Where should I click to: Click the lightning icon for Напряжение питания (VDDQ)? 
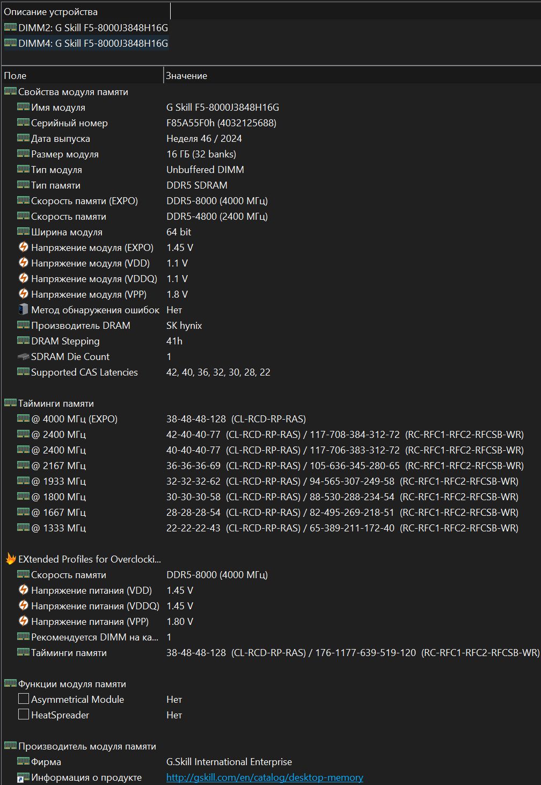[x=23, y=606]
